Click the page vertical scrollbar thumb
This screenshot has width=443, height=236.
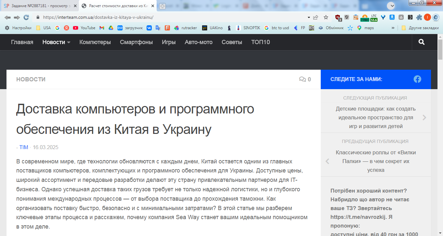[440, 49]
